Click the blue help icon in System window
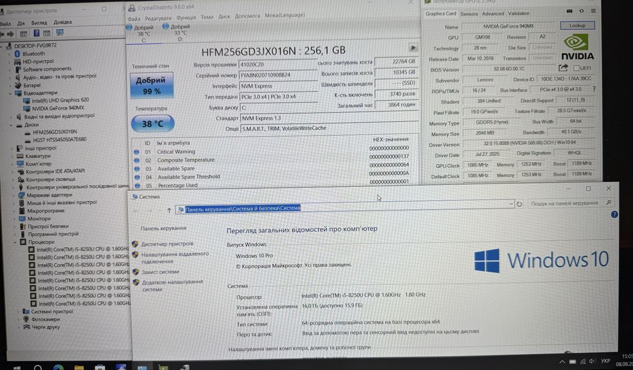Viewport: 633px width, 370px height. point(614,215)
